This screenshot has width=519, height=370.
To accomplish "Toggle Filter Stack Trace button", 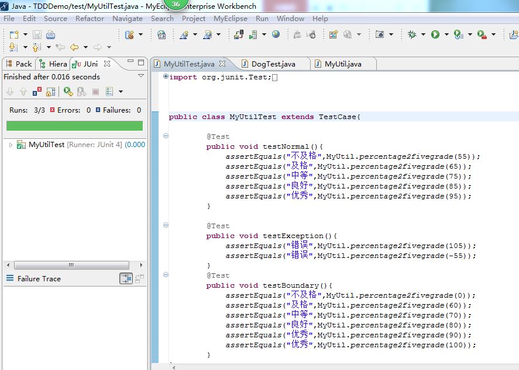I will tap(126, 278).
